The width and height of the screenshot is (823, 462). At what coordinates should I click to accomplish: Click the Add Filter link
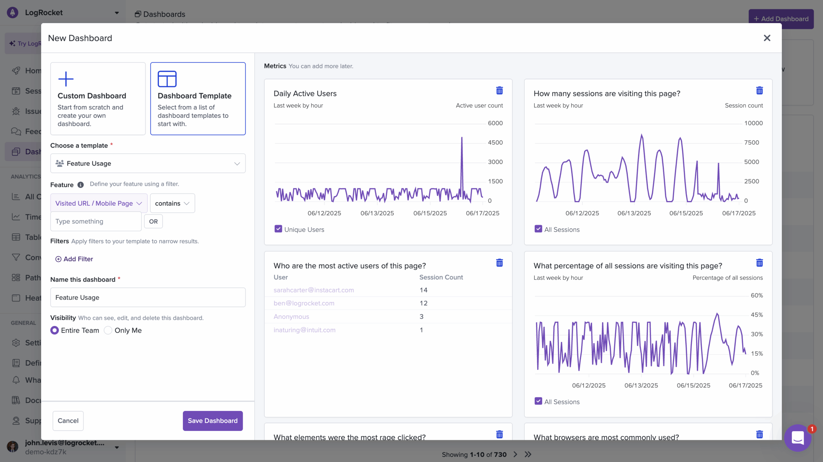[74, 259]
